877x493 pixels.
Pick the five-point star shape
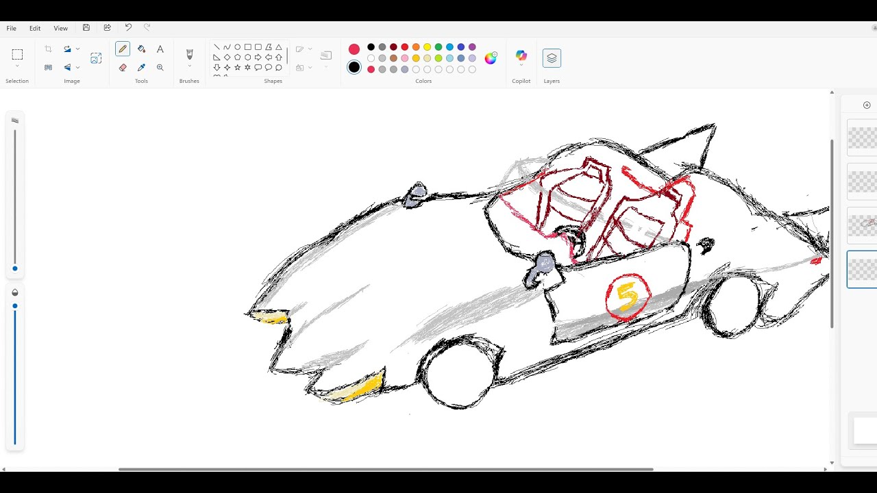point(238,68)
